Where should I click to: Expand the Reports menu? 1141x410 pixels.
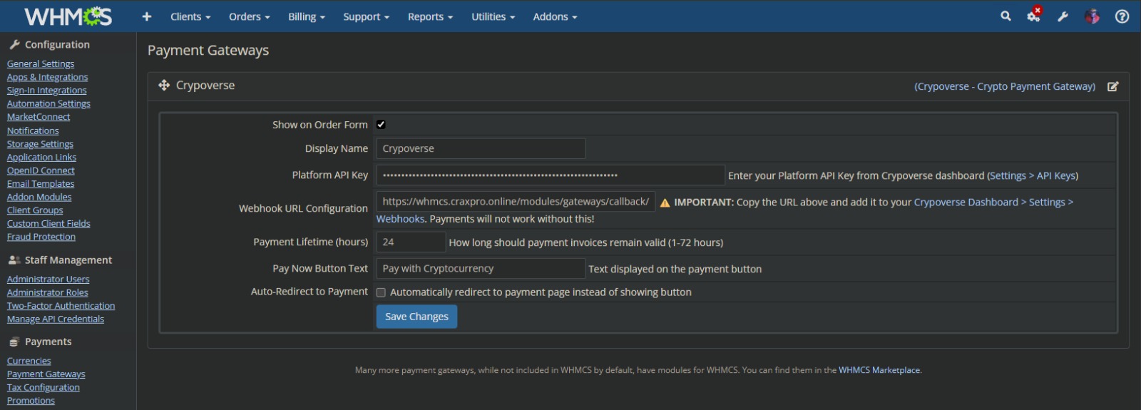tap(430, 16)
